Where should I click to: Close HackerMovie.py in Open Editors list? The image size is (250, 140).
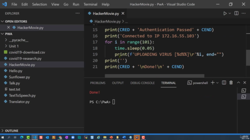[9, 28]
